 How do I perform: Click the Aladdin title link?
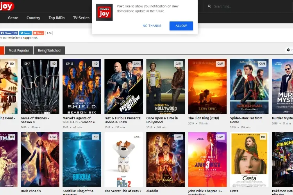tap(152, 191)
